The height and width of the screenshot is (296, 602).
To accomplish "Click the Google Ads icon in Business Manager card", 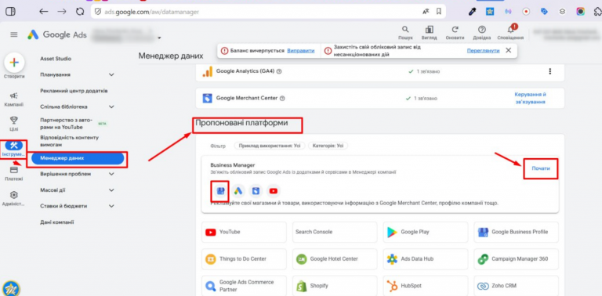I will click(238, 190).
